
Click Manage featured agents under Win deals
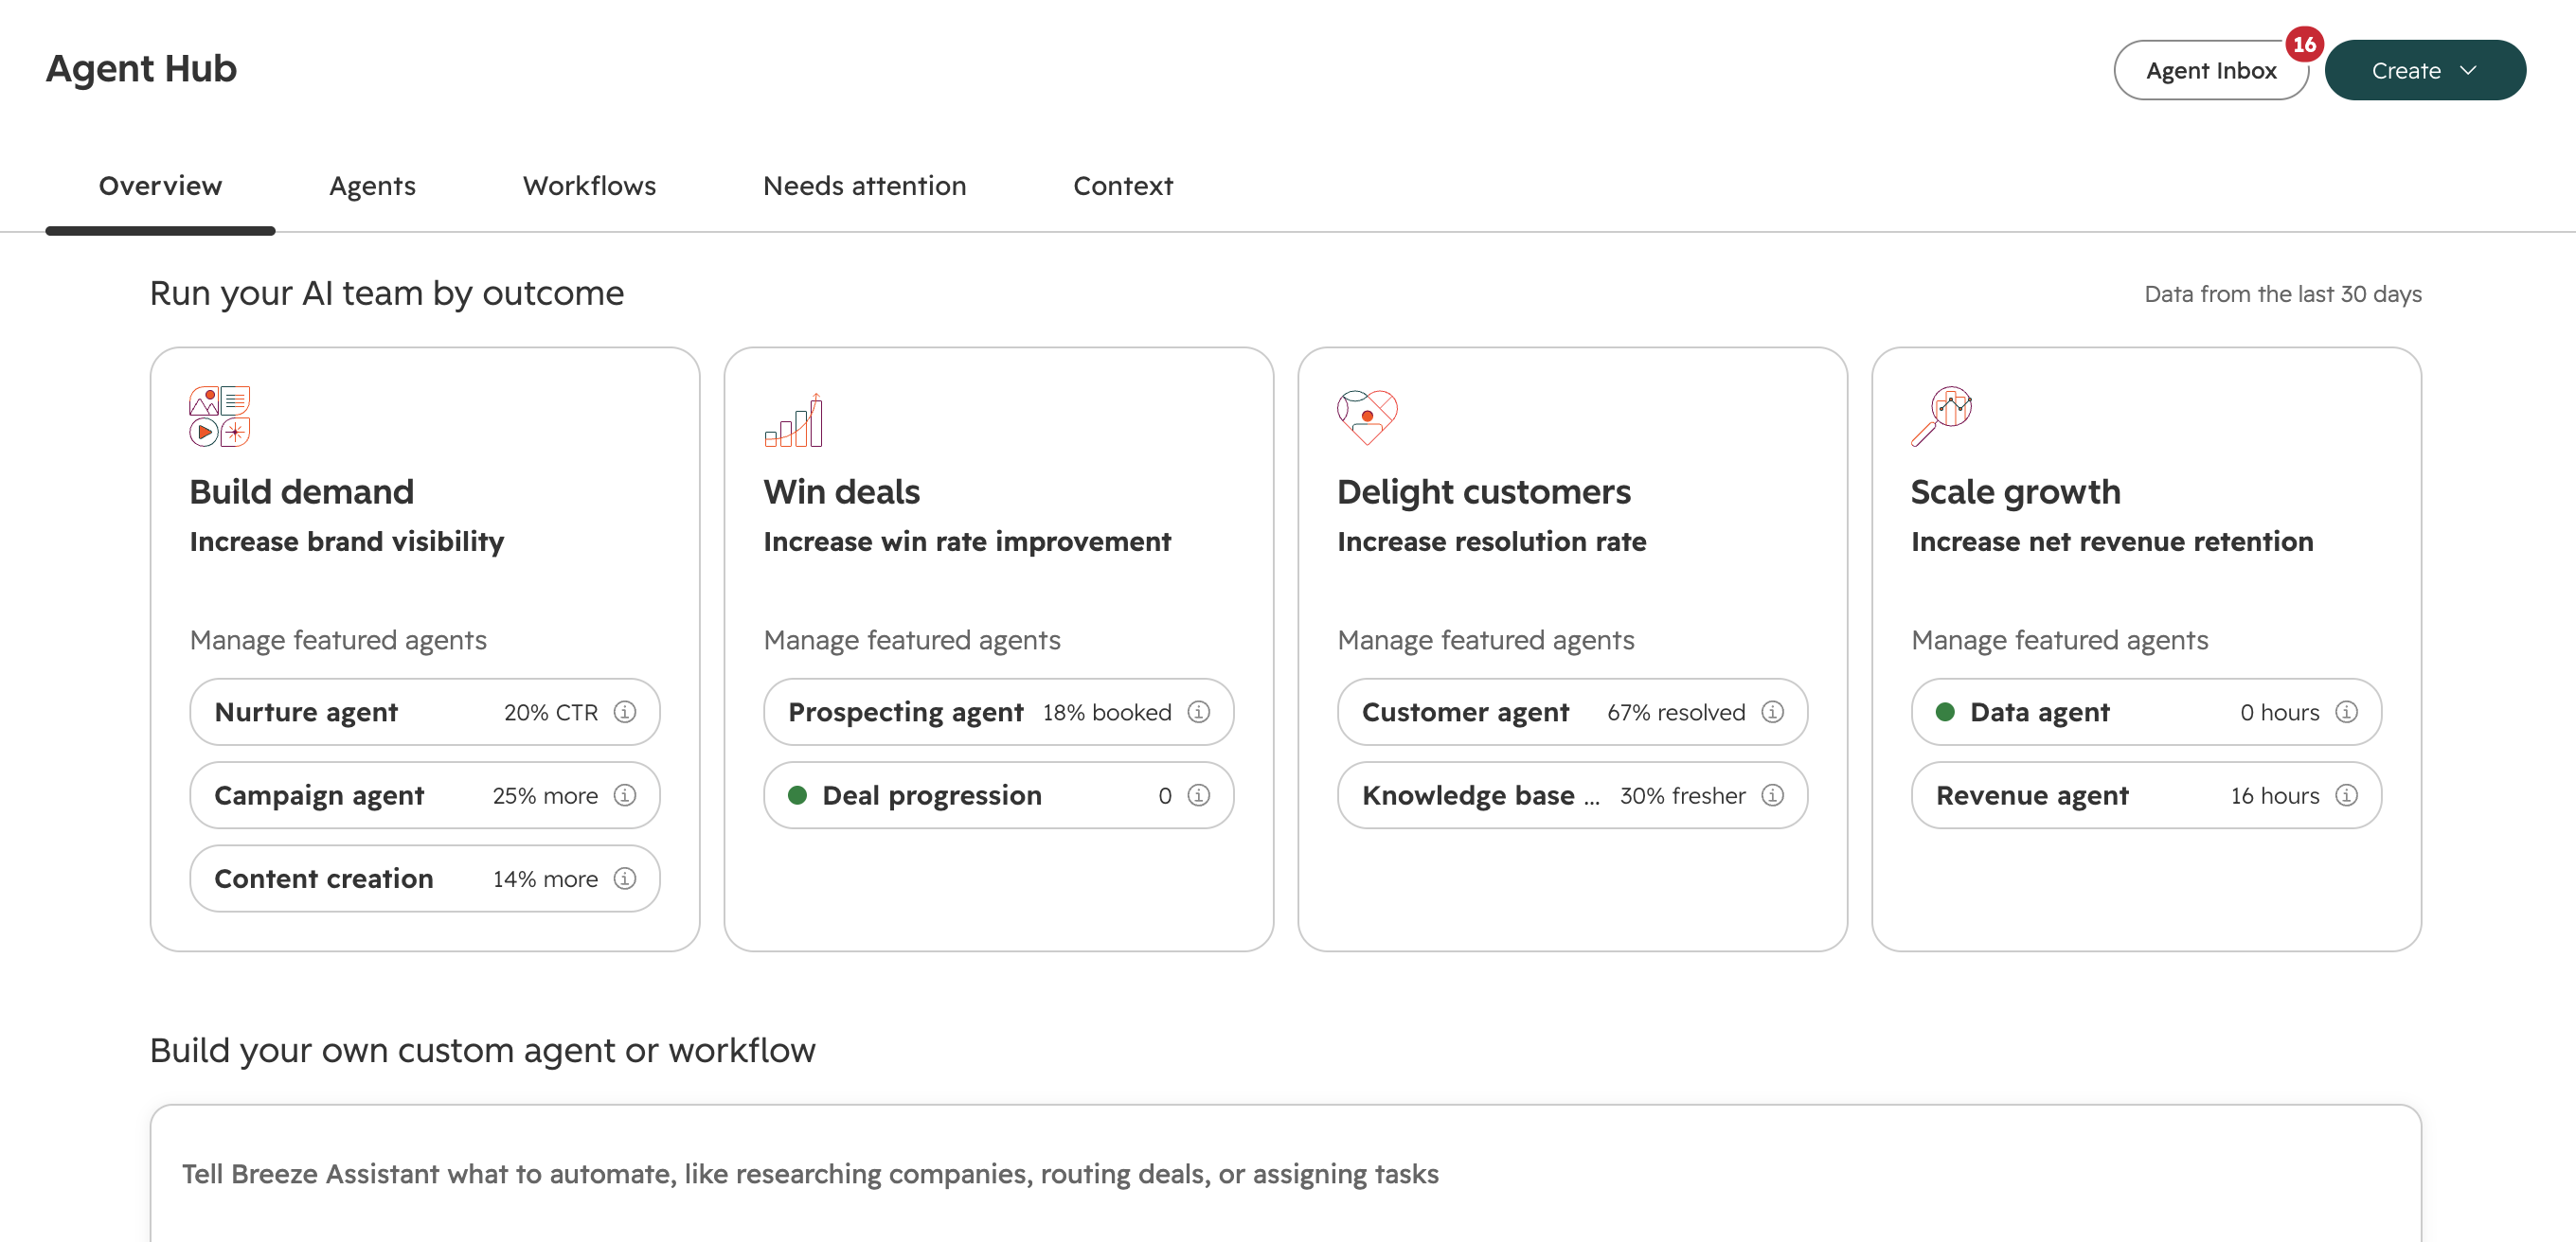click(x=912, y=640)
